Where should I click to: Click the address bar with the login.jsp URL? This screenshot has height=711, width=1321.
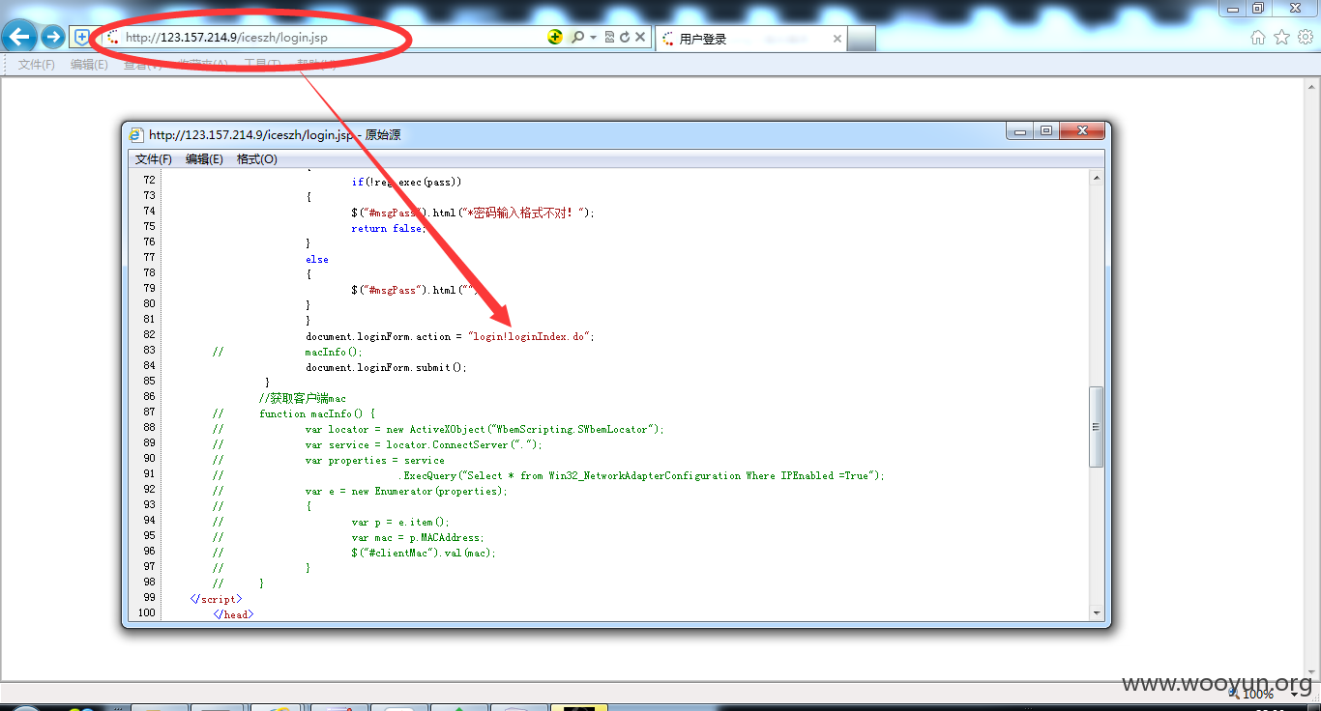pos(329,37)
